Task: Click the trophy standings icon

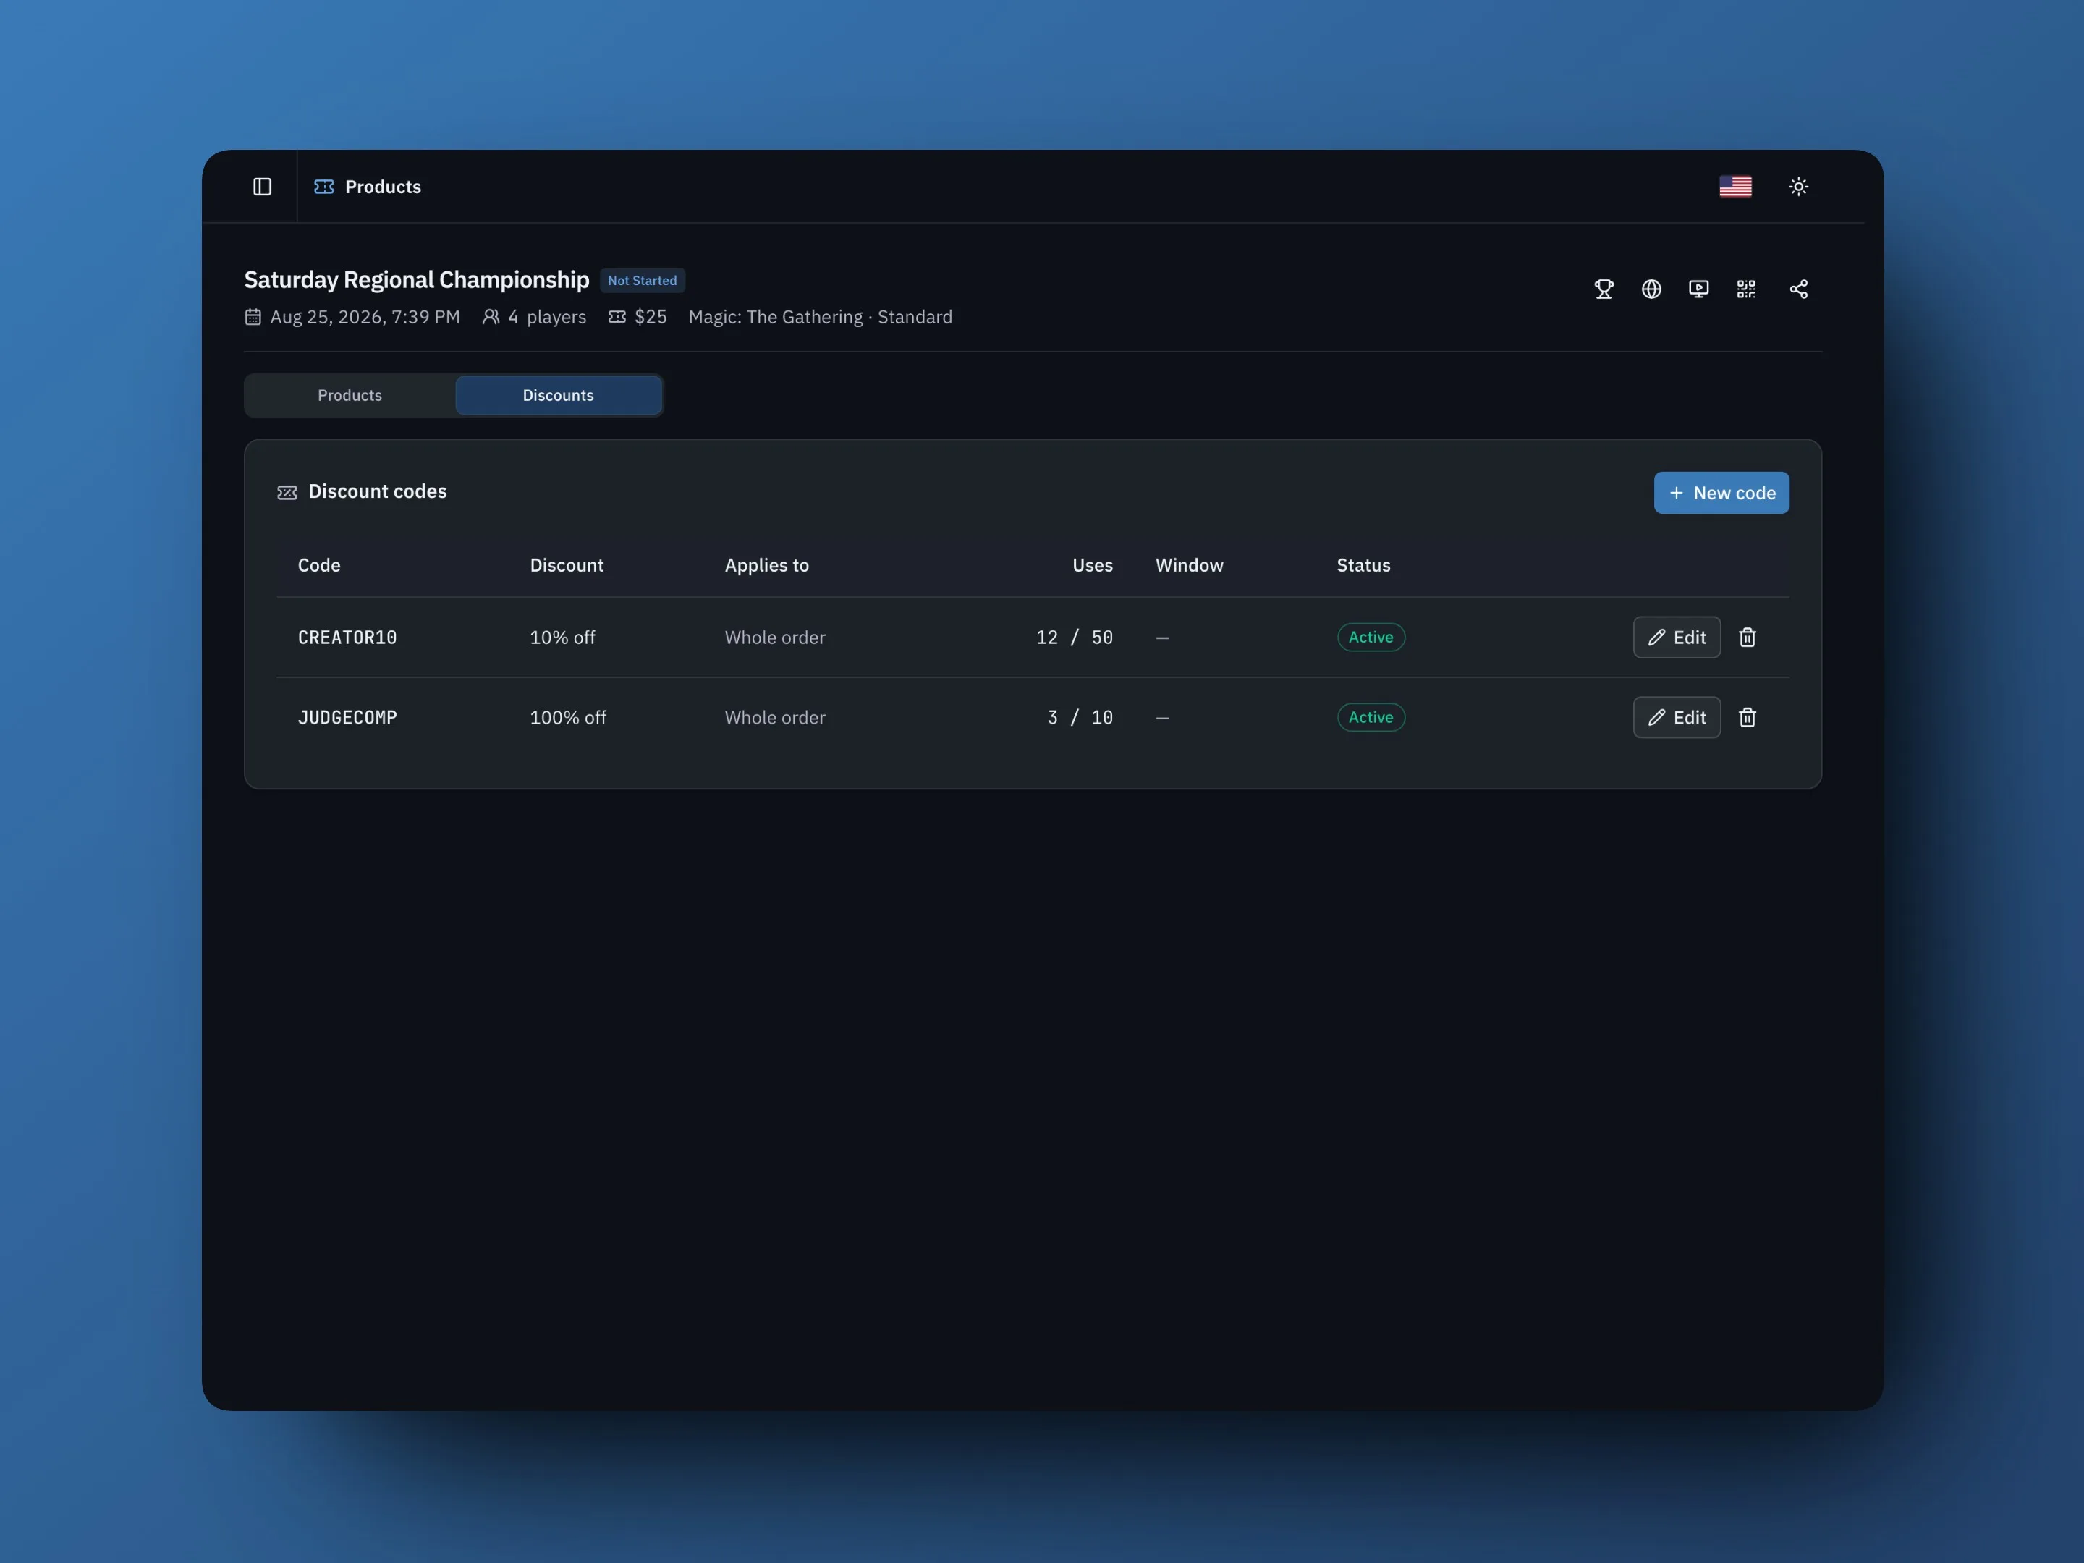Action: 1604,289
